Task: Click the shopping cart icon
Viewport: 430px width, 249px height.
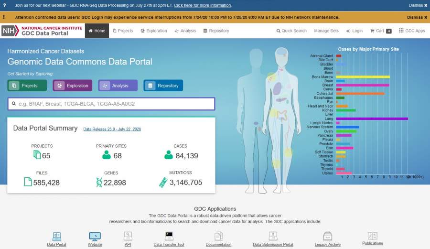Action: 372,31
